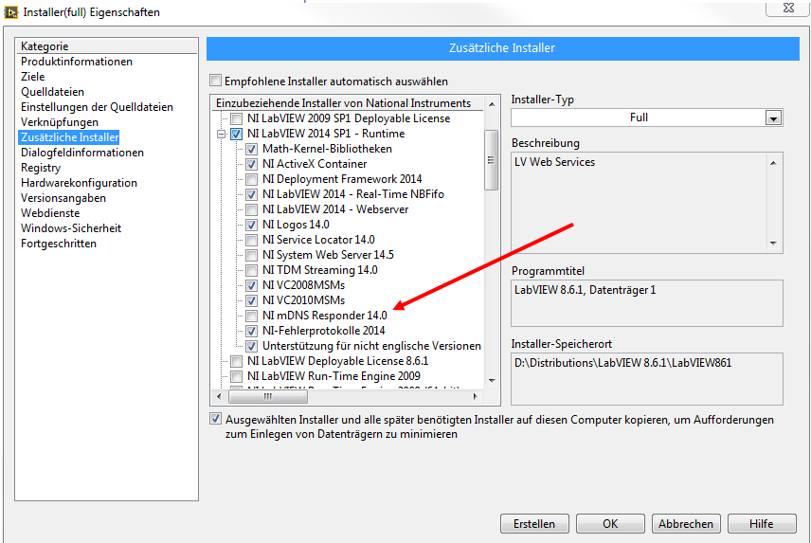Click installer list scroll down arrow
This screenshot has height=543, width=811.
(492, 381)
